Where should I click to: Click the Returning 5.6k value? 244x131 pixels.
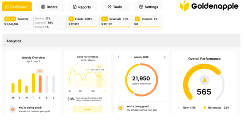pos(226,108)
